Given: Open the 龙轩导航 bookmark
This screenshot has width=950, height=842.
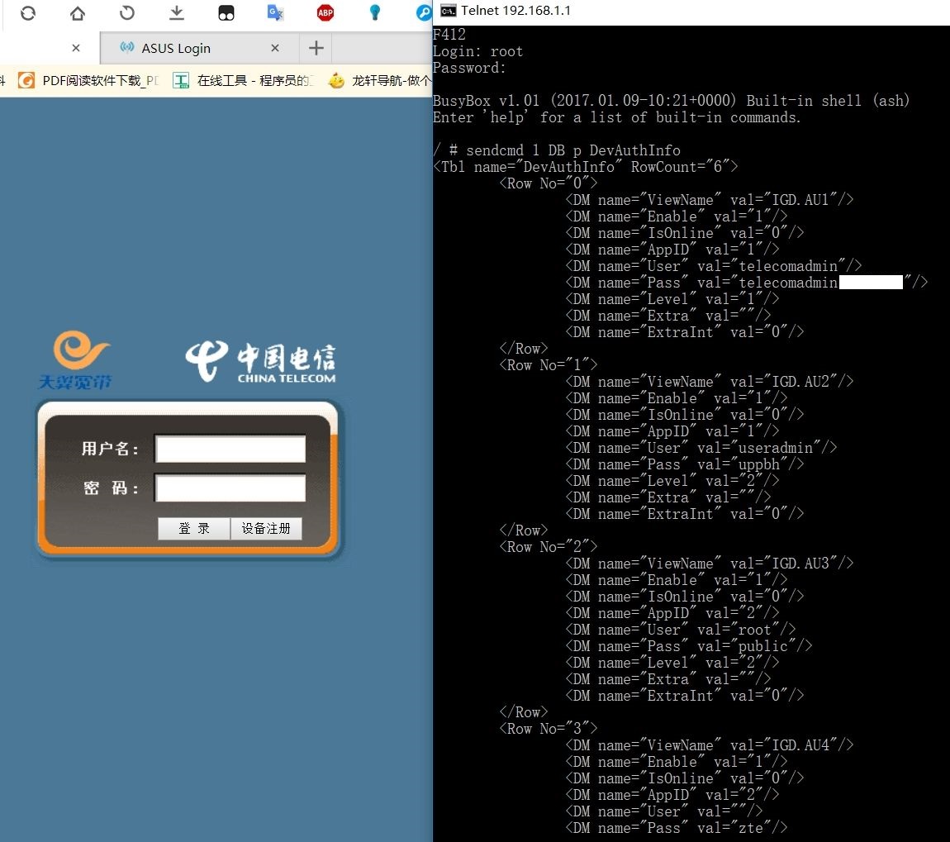Looking at the screenshot, I should point(380,80).
